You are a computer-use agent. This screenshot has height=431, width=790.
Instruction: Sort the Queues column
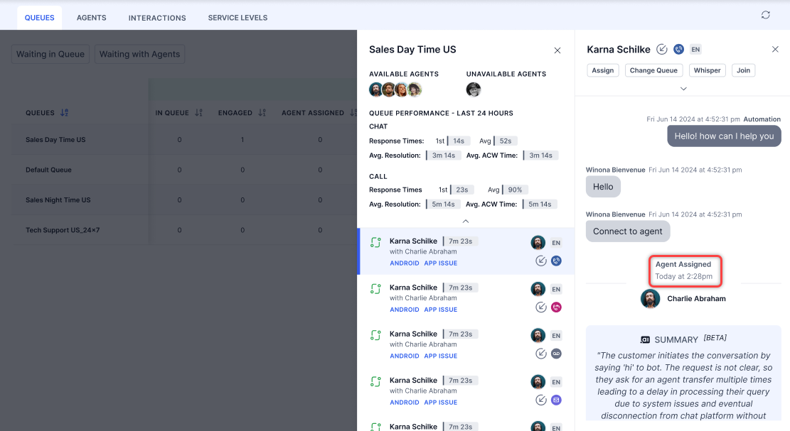coord(65,113)
